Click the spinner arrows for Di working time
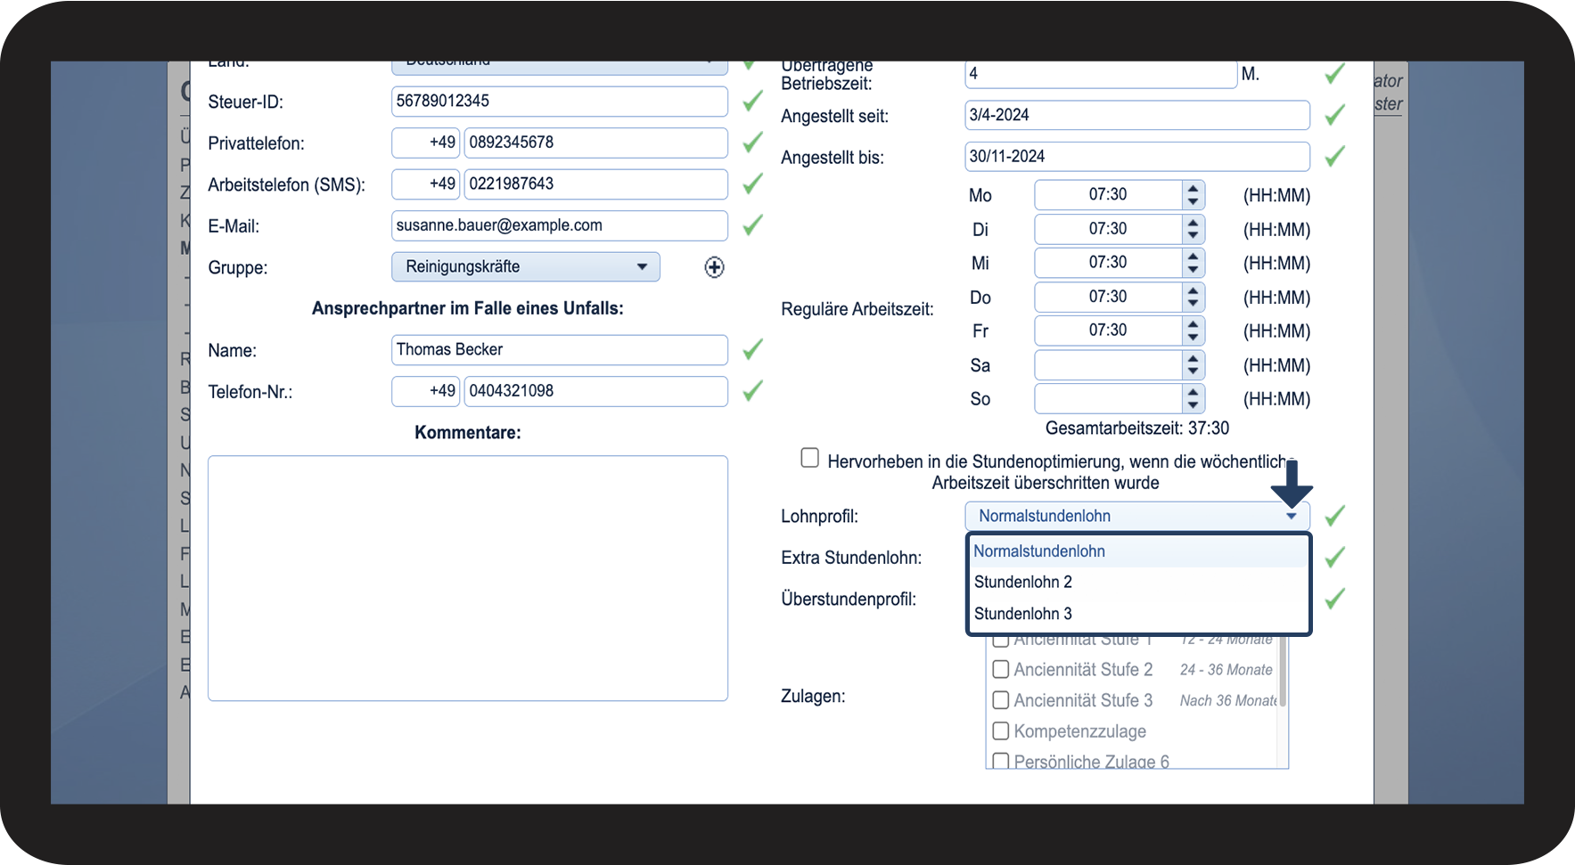This screenshot has width=1575, height=865. pyautogui.click(x=1193, y=229)
